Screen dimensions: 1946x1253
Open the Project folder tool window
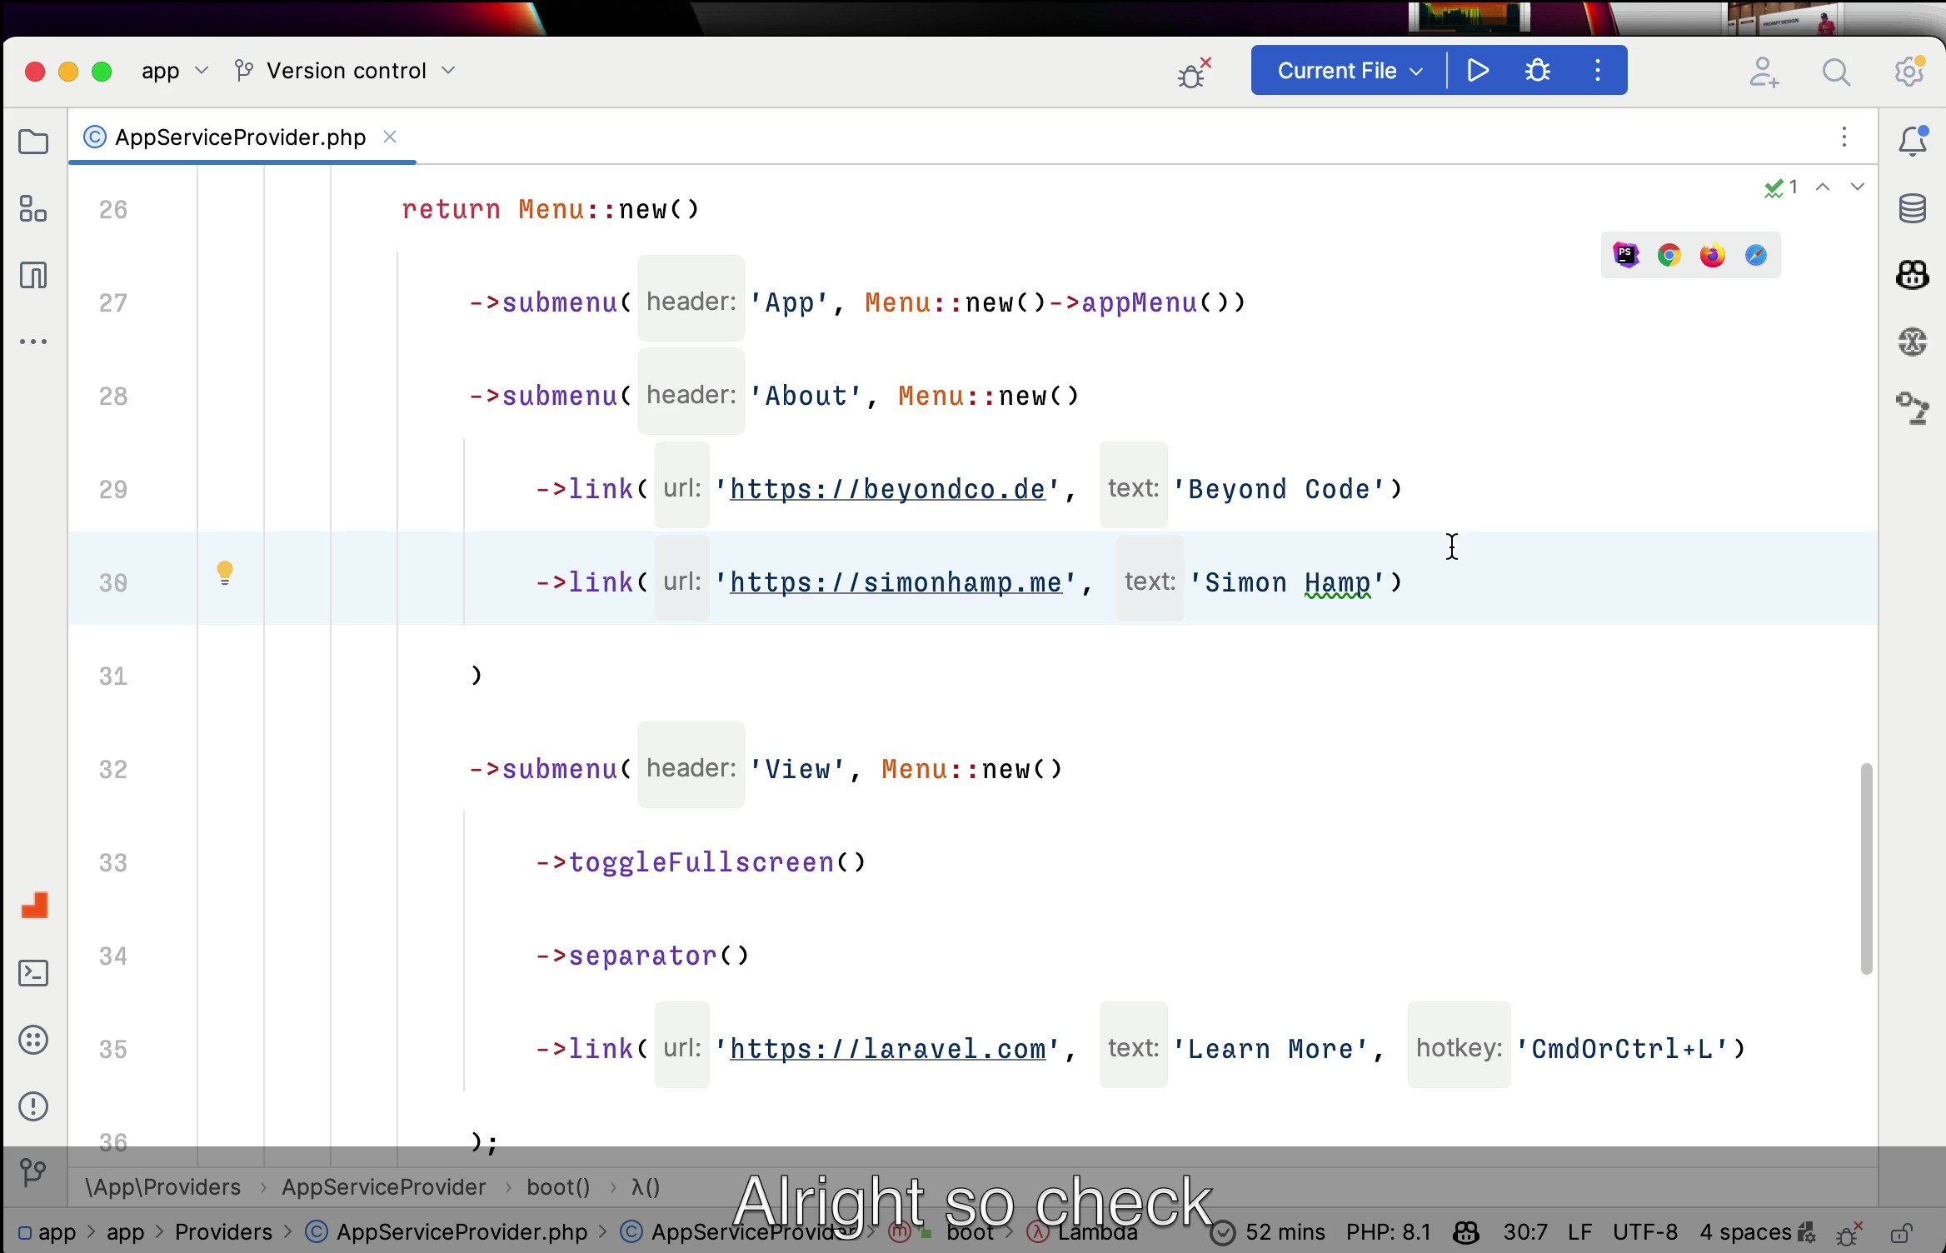click(x=33, y=142)
